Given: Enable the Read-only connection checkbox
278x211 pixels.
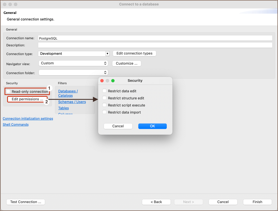Looking at the screenshot, I should (x=8, y=92).
